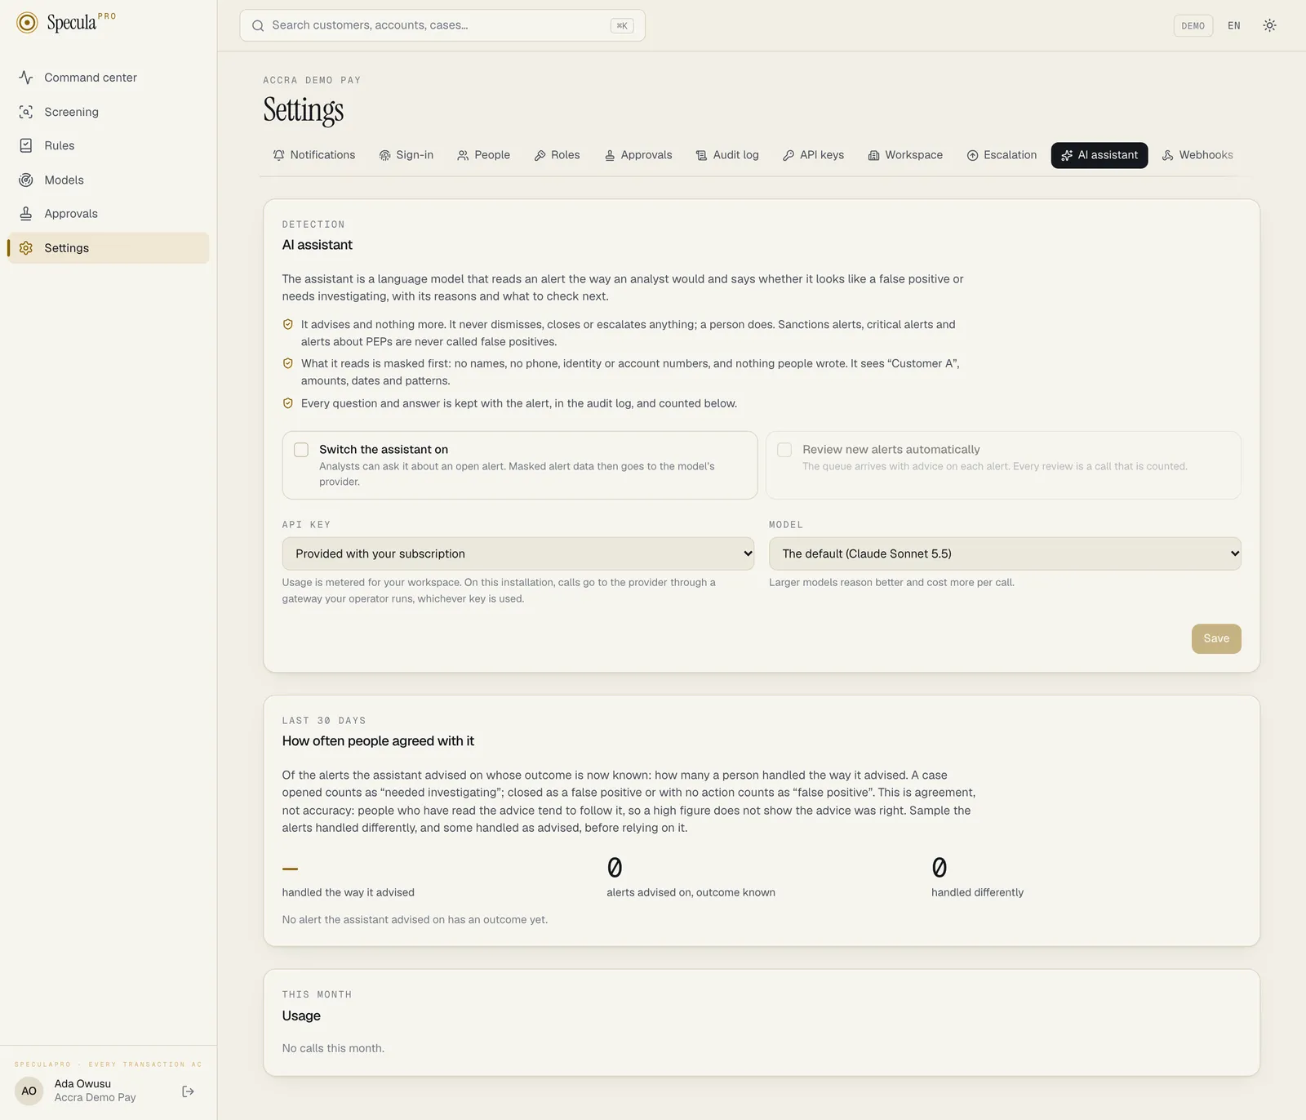Click 'alerts advised on, outcome known' label
The height and width of the screenshot is (1120, 1306).
point(691,892)
